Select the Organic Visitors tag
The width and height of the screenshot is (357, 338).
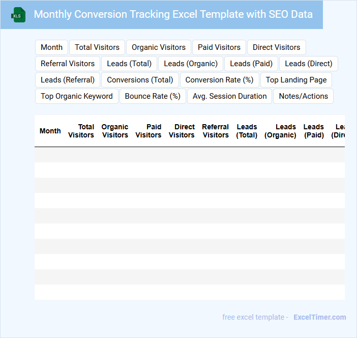point(159,47)
